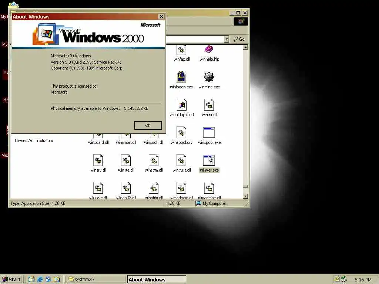This screenshot has width=379, height=284.
Task: Select the file icon above wmadmoe.dll
Action: [x=209, y=188]
